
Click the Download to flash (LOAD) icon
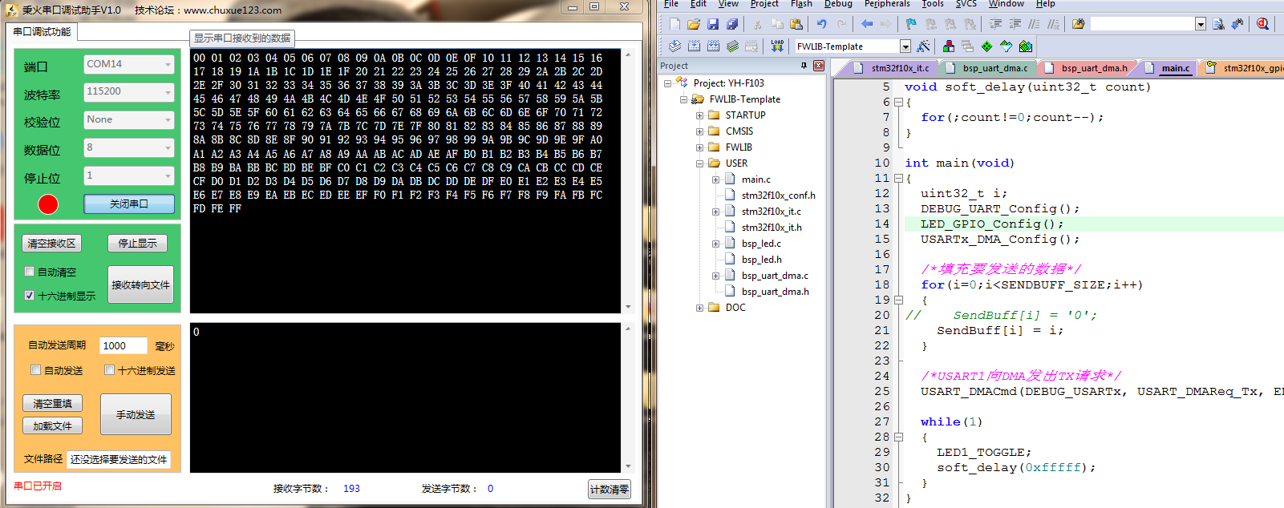[777, 46]
